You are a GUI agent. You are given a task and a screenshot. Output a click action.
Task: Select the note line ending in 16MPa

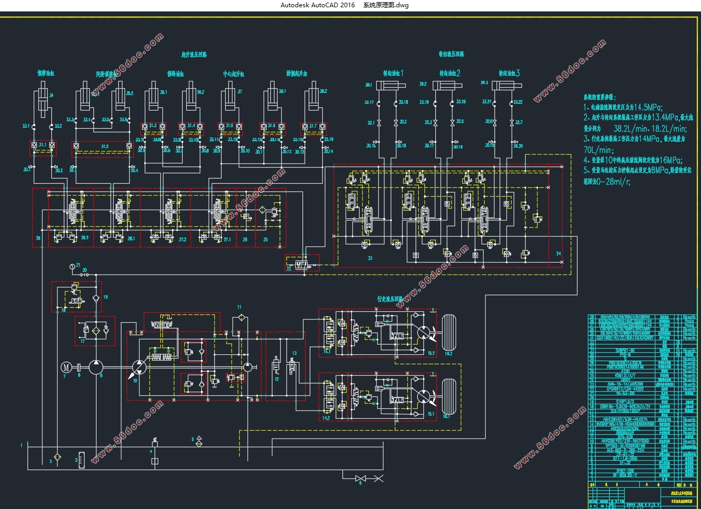click(633, 160)
